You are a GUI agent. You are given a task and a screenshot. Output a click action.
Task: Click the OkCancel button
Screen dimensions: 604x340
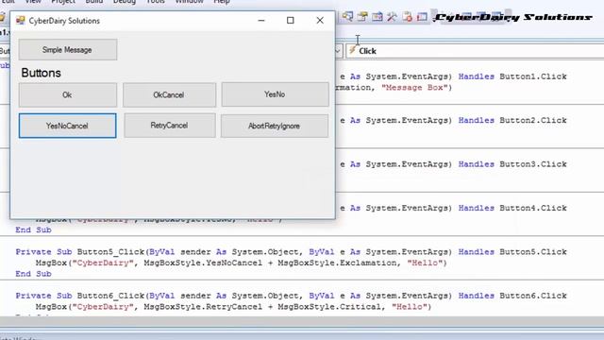pos(169,94)
